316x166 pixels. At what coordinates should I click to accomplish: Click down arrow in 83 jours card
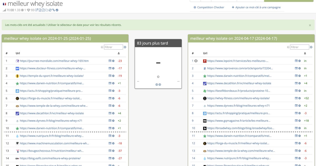pos(157,84)
